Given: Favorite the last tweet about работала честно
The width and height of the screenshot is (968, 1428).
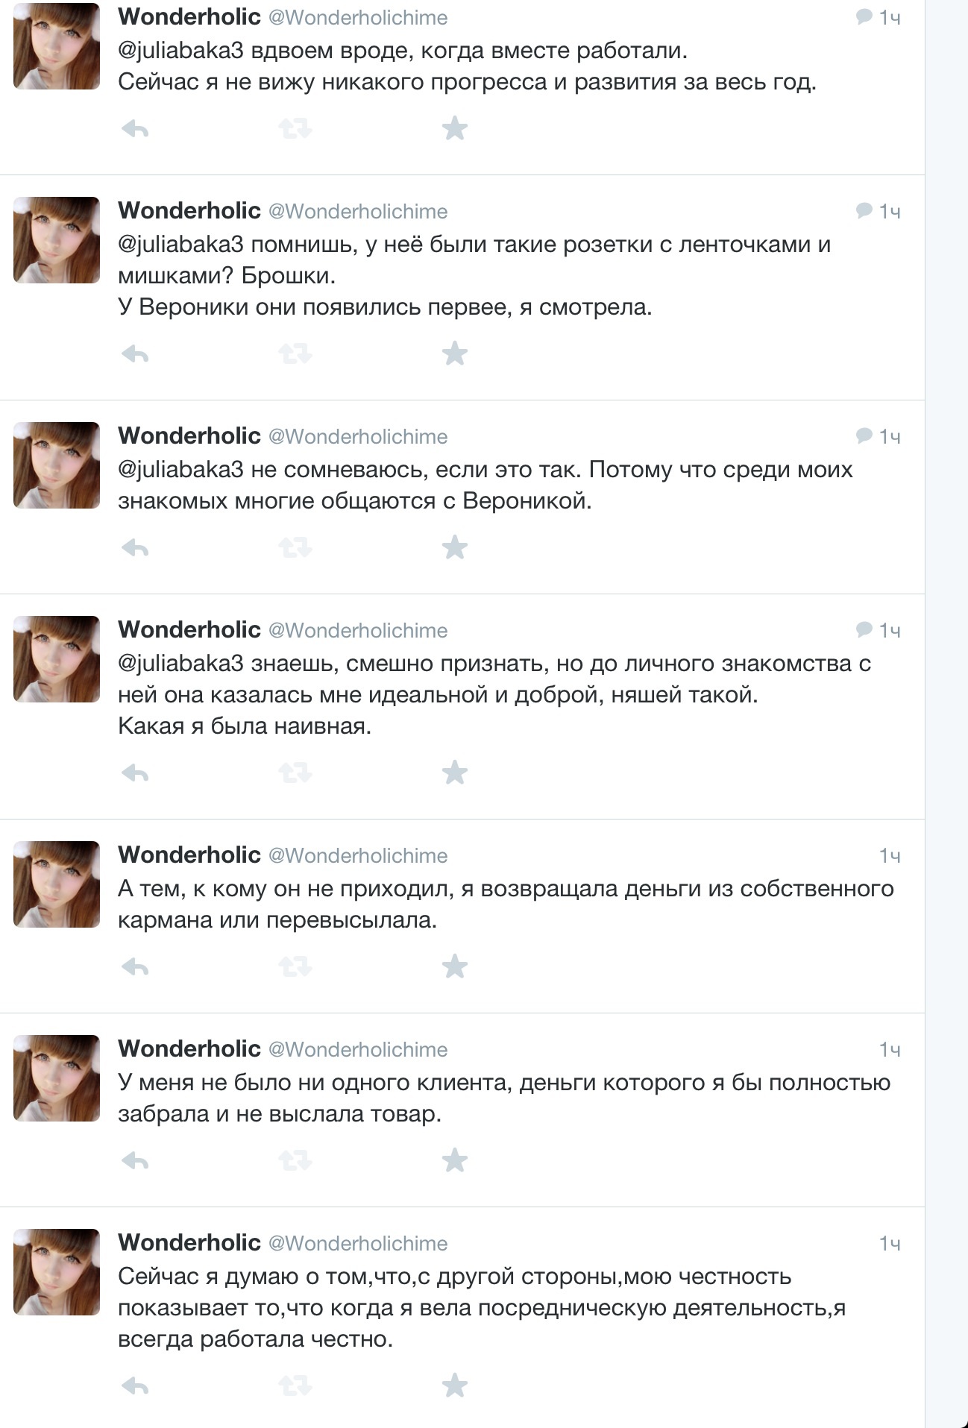Looking at the screenshot, I should point(454,1385).
